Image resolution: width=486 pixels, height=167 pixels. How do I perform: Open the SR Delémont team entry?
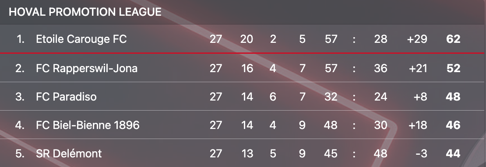pos(69,154)
